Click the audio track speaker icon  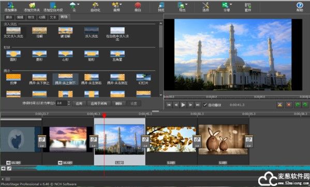(3, 168)
